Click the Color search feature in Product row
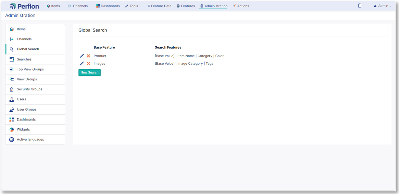Image resolution: width=399 pixels, height=194 pixels. click(219, 56)
